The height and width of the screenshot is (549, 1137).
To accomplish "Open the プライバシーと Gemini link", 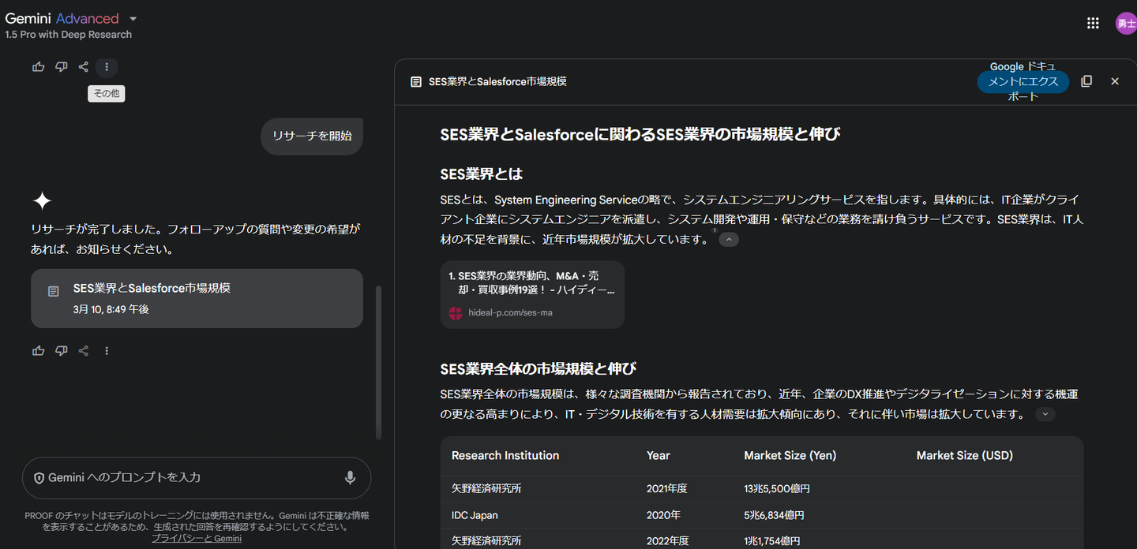I will (x=197, y=538).
